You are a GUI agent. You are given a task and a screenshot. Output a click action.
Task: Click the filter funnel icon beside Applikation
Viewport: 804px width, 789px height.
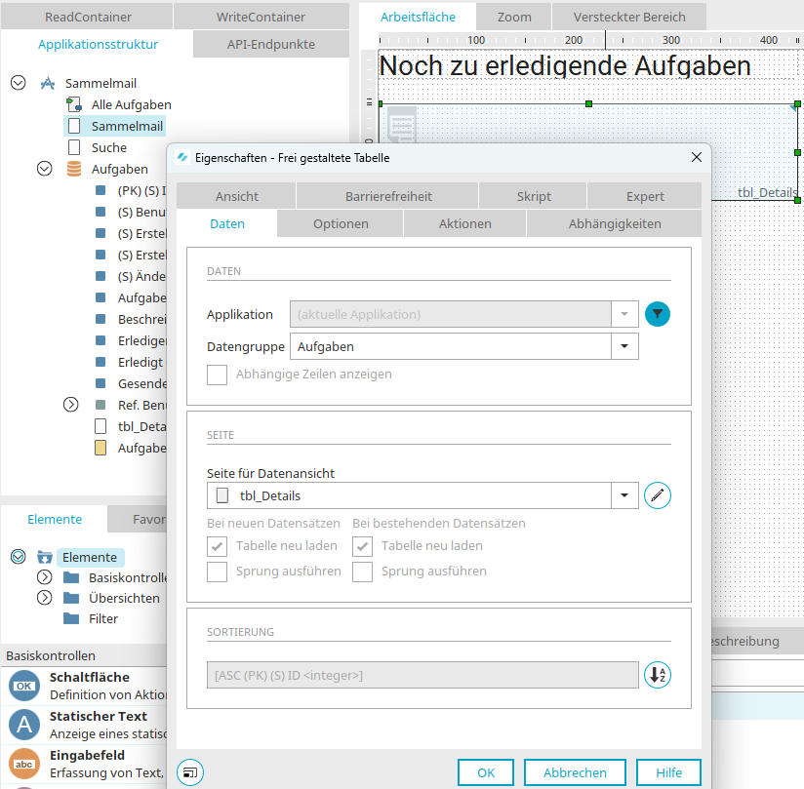[658, 314]
